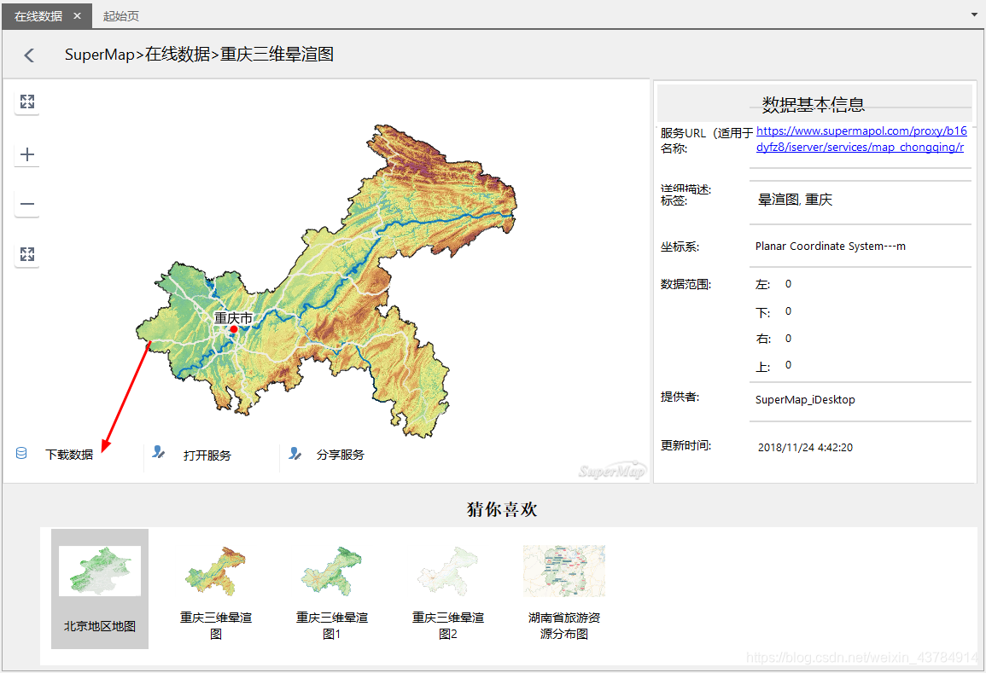Click the 猜你喜欢 heading

[x=502, y=509]
